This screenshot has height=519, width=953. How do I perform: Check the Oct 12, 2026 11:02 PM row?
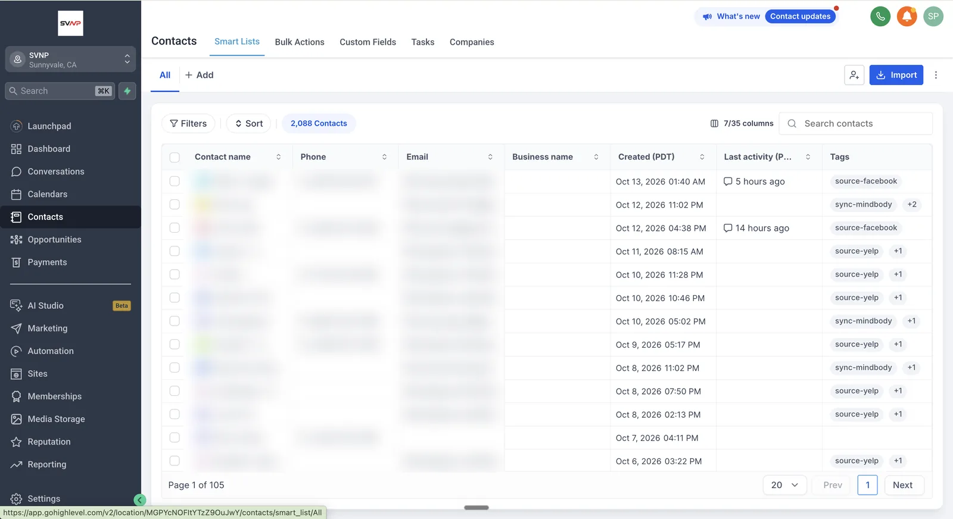click(x=175, y=204)
